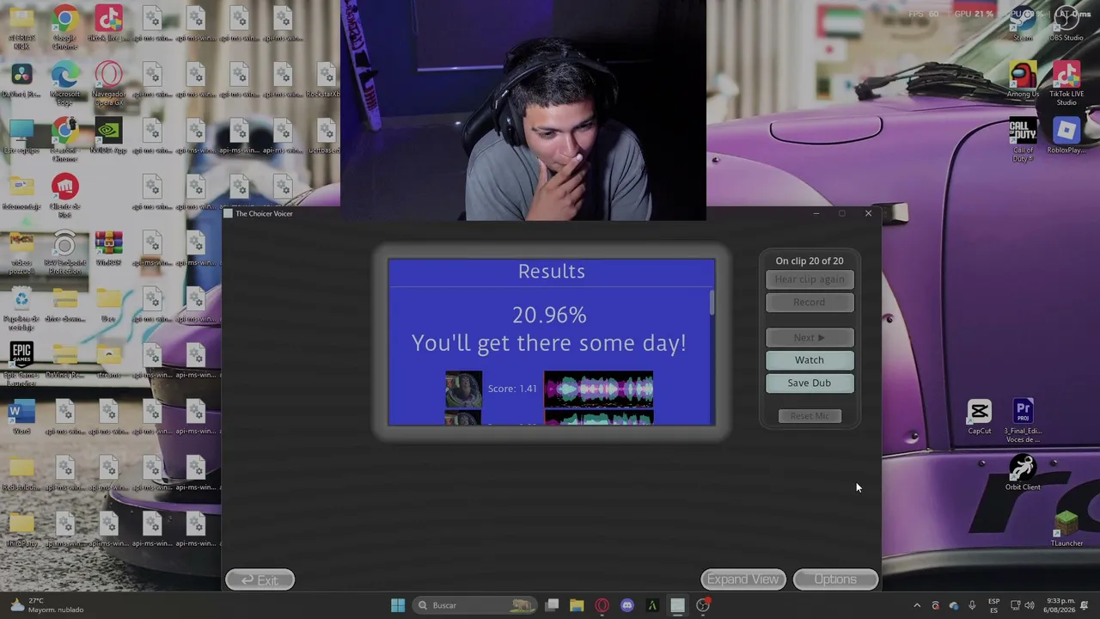Show hidden system tray icons
Viewport: 1100px width, 619px height.
[917, 605]
